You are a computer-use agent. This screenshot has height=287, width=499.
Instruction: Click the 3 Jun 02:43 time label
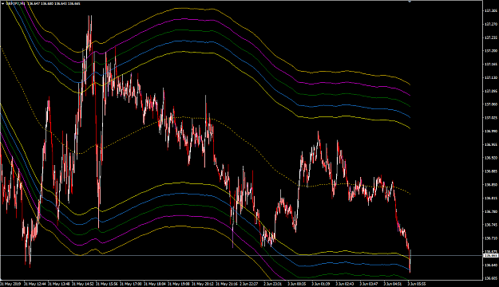(345, 284)
